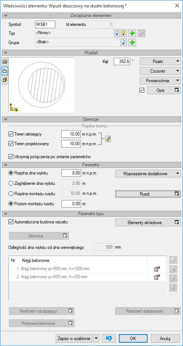Click the inlet symbol preview drawing
Screen dimensions: 183x346
coord(42,85)
